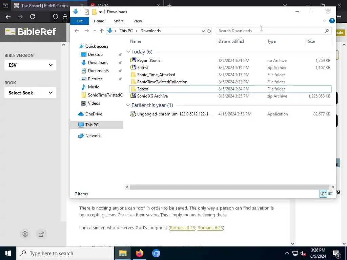Image resolution: width=347 pixels, height=260 pixels.
Task: Open customize quick access toolbar dropdown
Action: click(x=100, y=12)
